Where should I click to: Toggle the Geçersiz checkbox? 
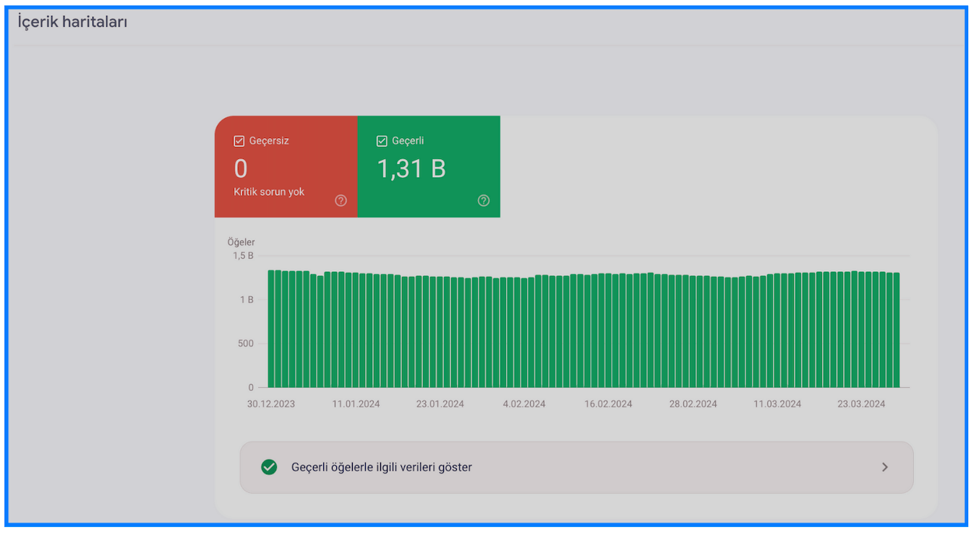pos(239,141)
